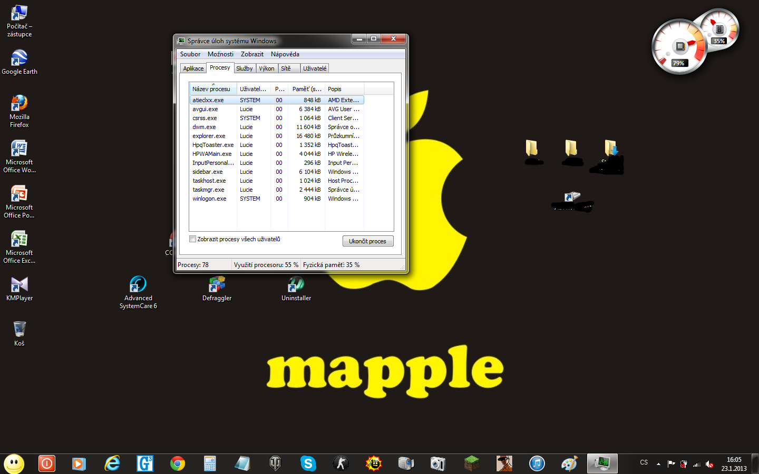The image size is (759, 474).
Task: Open the Zobrazit menu
Action: click(x=252, y=54)
